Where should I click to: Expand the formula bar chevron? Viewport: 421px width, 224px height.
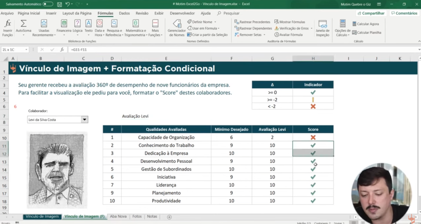pos(419,50)
